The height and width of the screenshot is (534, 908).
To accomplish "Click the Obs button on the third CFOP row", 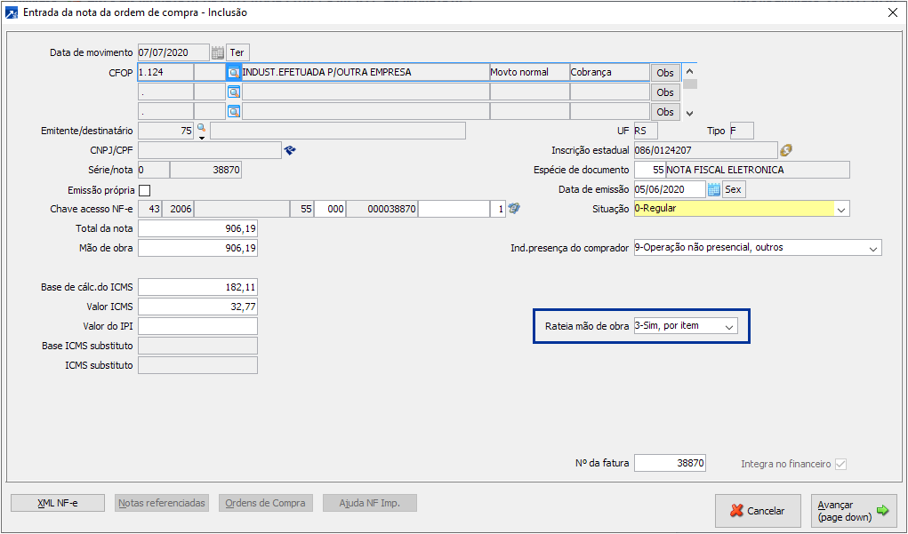I will (x=665, y=112).
